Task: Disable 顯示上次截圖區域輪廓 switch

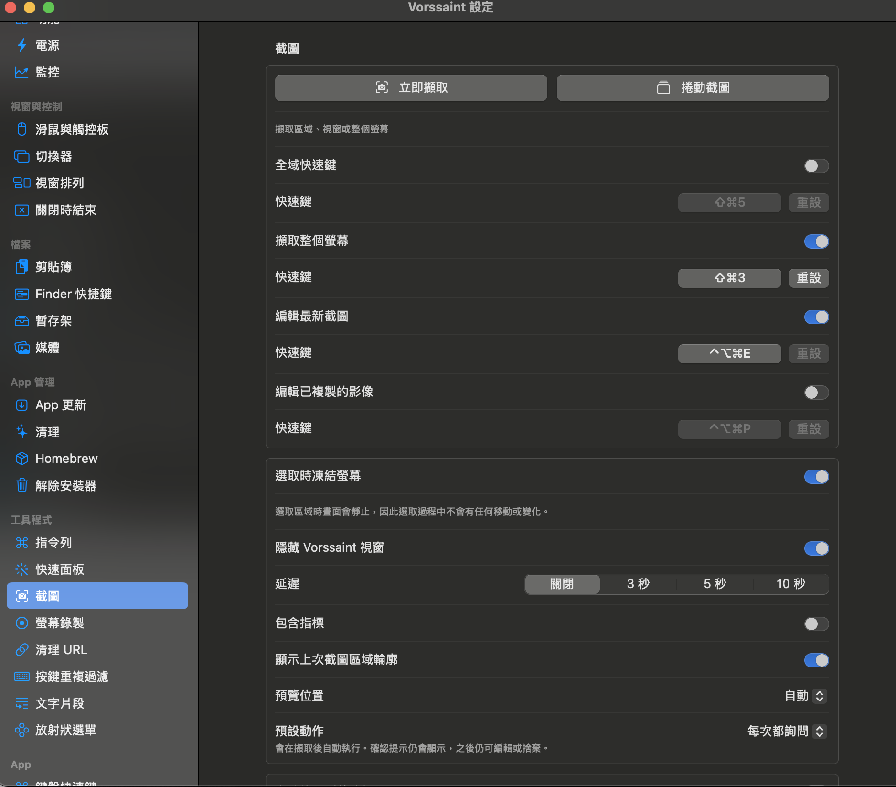Action: [x=816, y=660]
